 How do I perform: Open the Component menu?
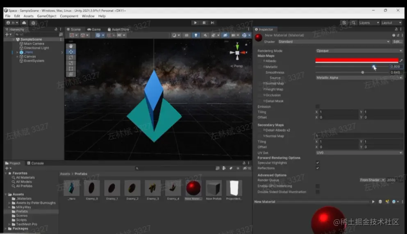69,16
